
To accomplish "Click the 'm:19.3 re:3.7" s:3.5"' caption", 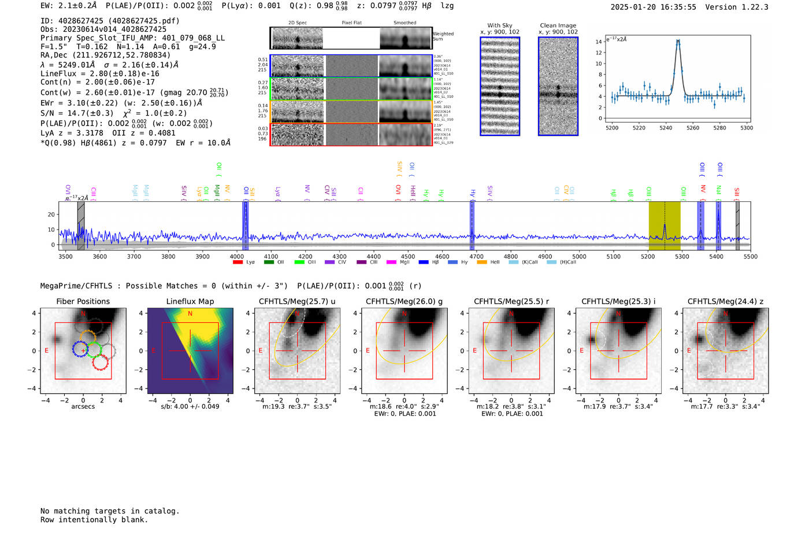I will [x=297, y=406].
